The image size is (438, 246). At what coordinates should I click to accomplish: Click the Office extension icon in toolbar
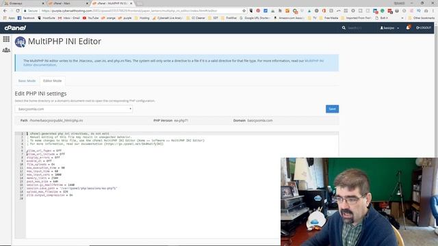point(324,11)
